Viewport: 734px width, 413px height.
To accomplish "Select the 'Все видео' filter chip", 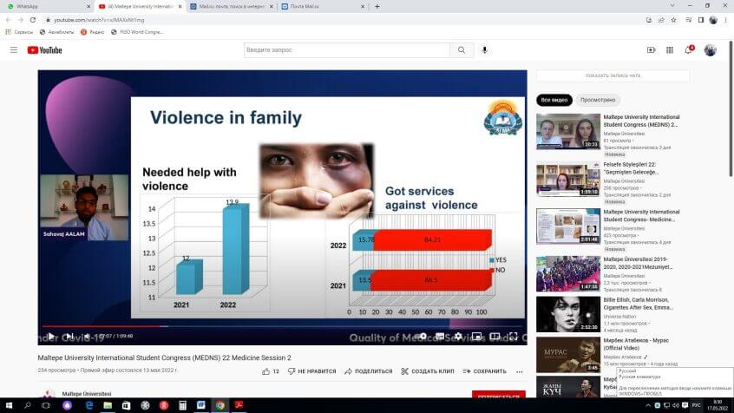I will click(554, 100).
